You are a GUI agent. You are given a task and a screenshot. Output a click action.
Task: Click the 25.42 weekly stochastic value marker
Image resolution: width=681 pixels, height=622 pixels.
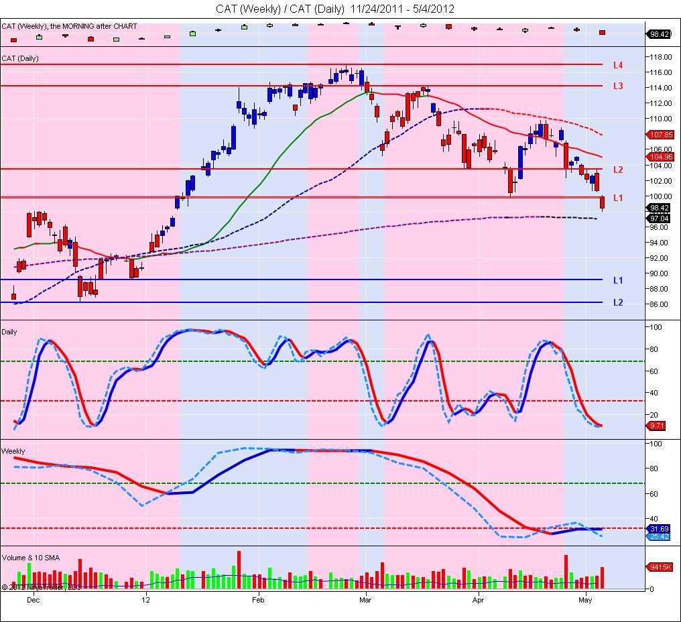(660, 536)
